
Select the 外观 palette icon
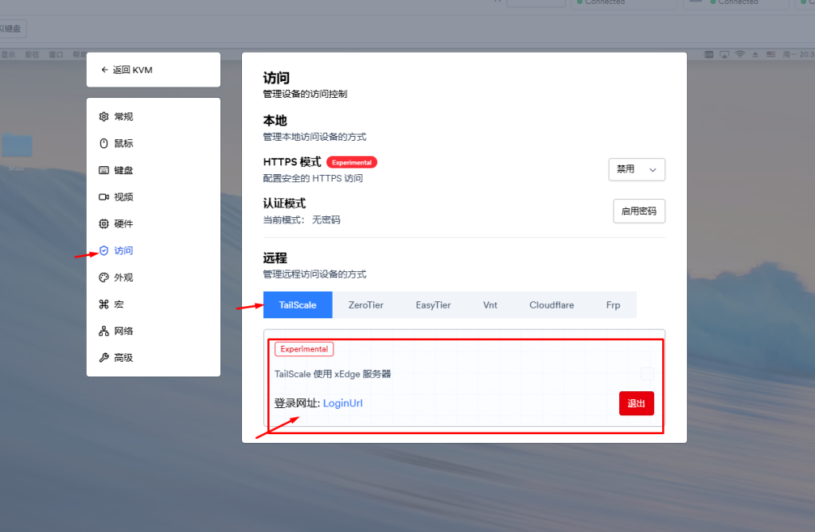click(103, 278)
